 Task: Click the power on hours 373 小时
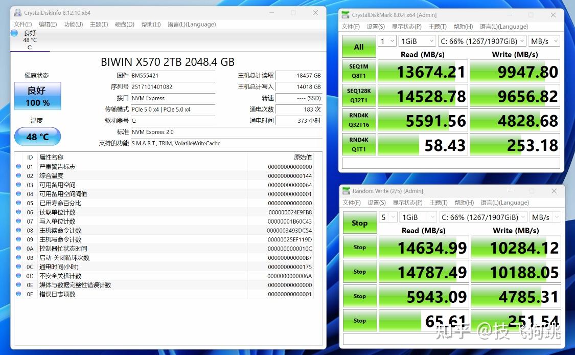coord(299,121)
